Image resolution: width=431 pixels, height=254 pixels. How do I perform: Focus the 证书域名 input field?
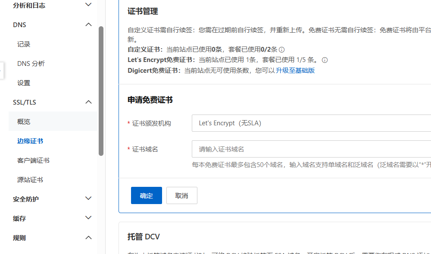pyautogui.click(x=311, y=149)
